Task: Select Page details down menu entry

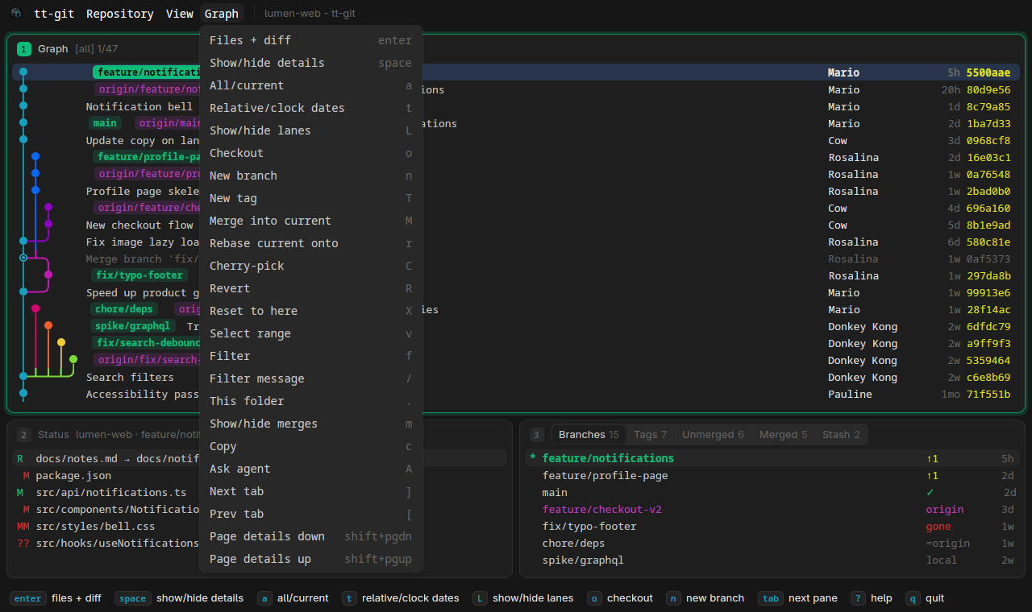Action: [311, 536]
